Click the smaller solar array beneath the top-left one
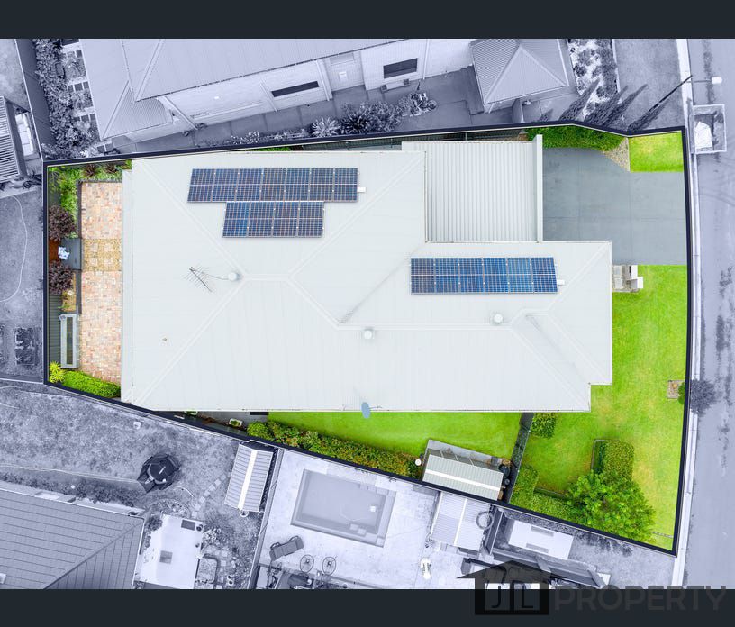Screen dimensions: 735x627 (273, 219)
